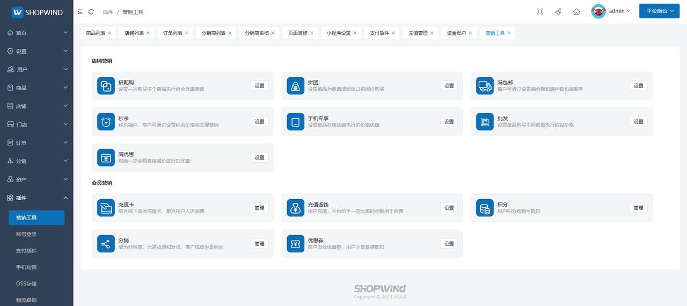Viewport: 687px width, 306px height.
Task: Click the 满包邮 truck icon
Action: 485,86
